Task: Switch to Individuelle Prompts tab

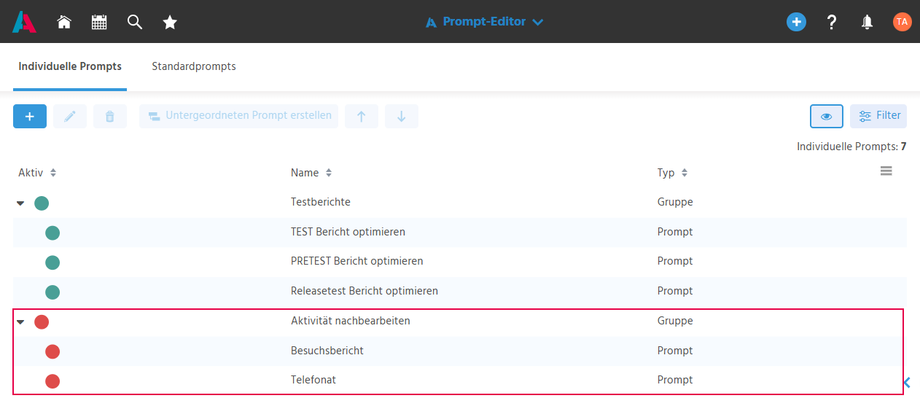Action: 70,66
